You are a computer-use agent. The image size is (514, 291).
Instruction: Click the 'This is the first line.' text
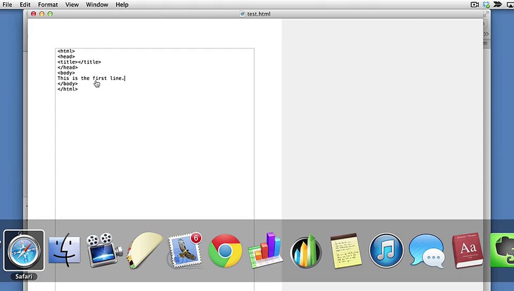tap(91, 78)
